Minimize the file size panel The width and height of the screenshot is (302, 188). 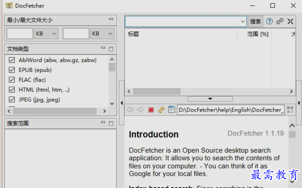tap(111, 19)
